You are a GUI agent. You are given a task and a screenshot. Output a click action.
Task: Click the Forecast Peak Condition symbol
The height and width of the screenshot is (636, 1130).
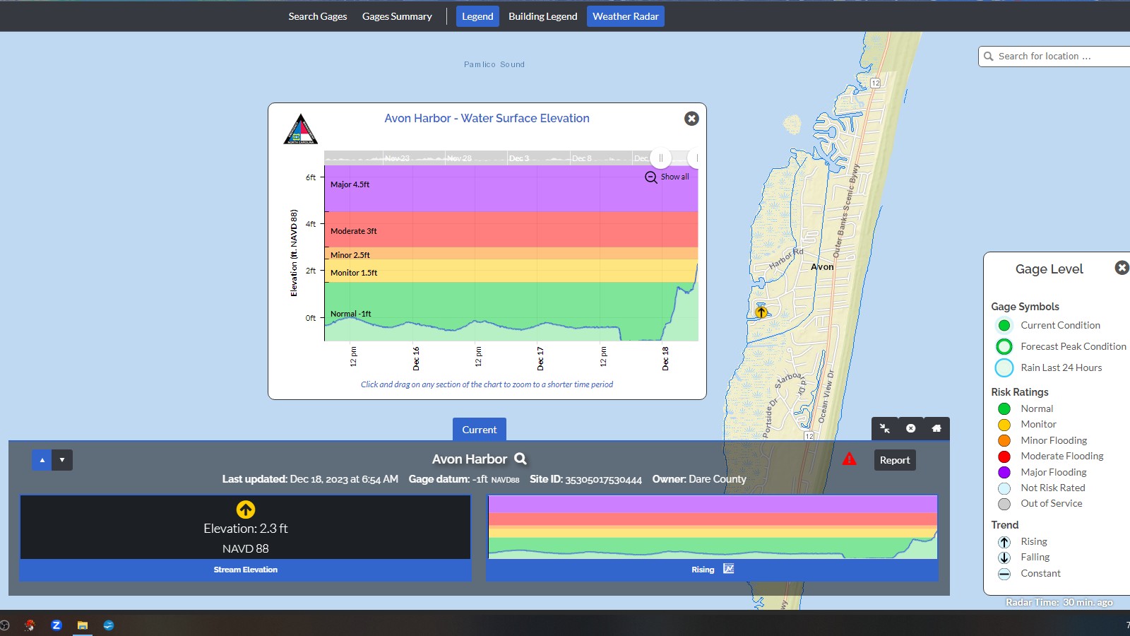(1004, 346)
